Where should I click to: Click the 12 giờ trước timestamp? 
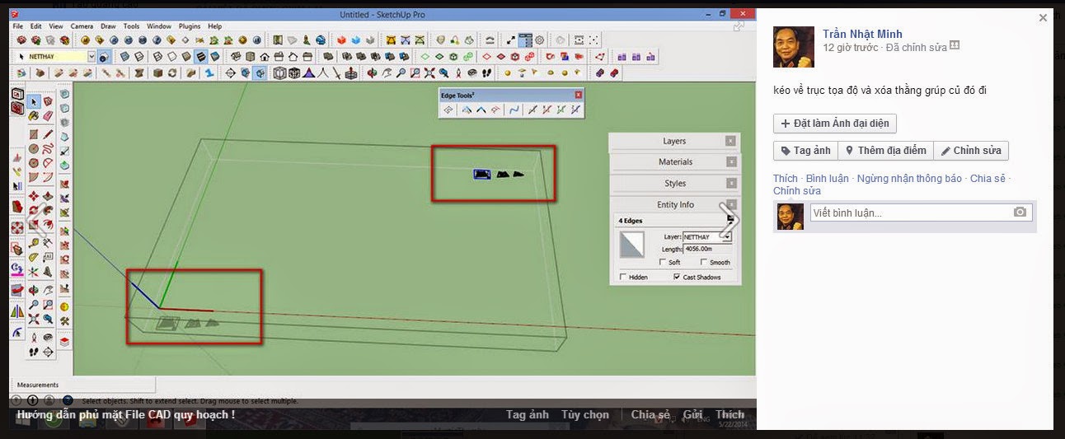851,48
